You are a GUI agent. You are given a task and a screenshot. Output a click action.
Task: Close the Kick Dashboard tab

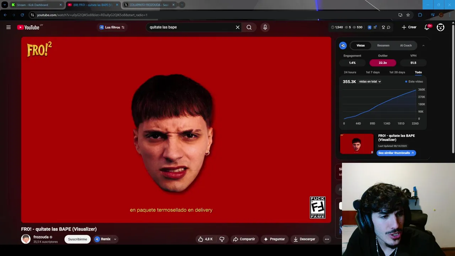click(60, 5)
